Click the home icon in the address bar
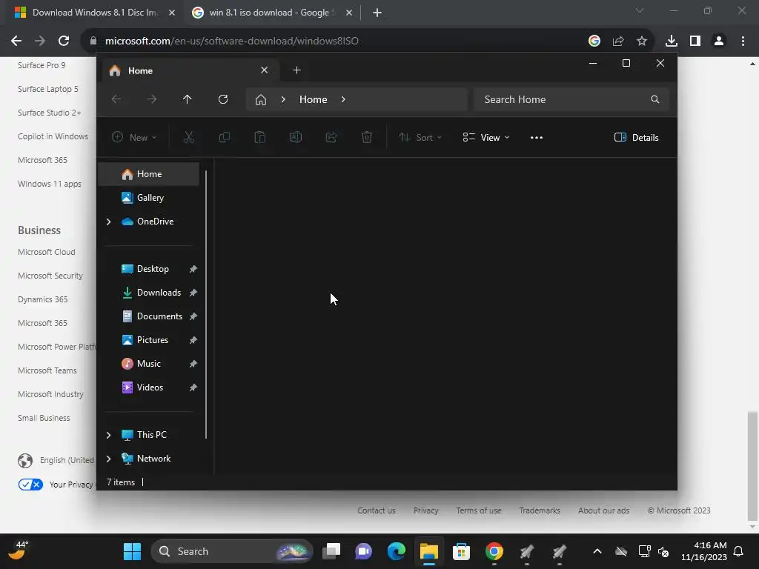The image size is (759, 569). click(x=261, y=100)
